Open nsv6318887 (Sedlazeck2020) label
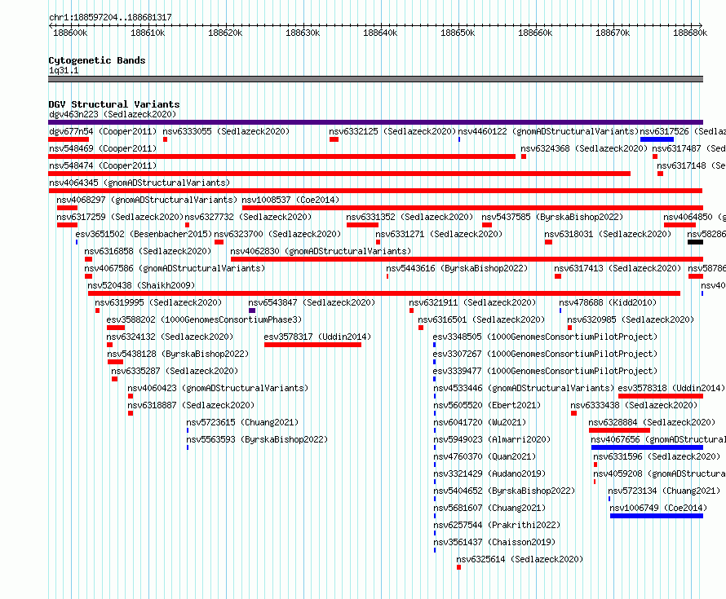Screen dimensions: 726x599 point(191,405)
